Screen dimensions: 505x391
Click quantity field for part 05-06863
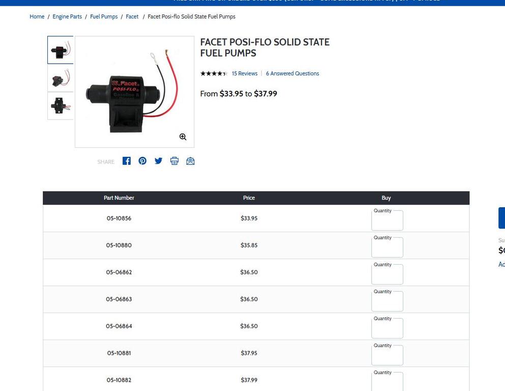pyautogui.click(x=387, y=301)
